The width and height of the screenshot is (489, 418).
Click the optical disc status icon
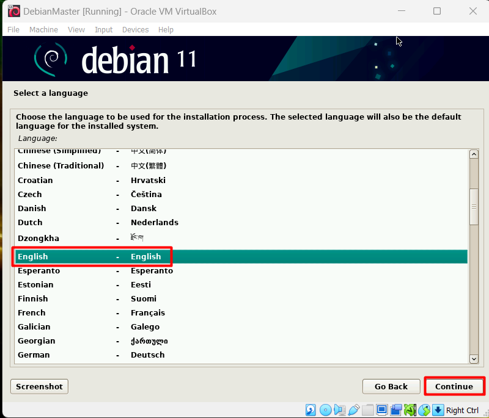pyautogui.click(x=326, y=410)
